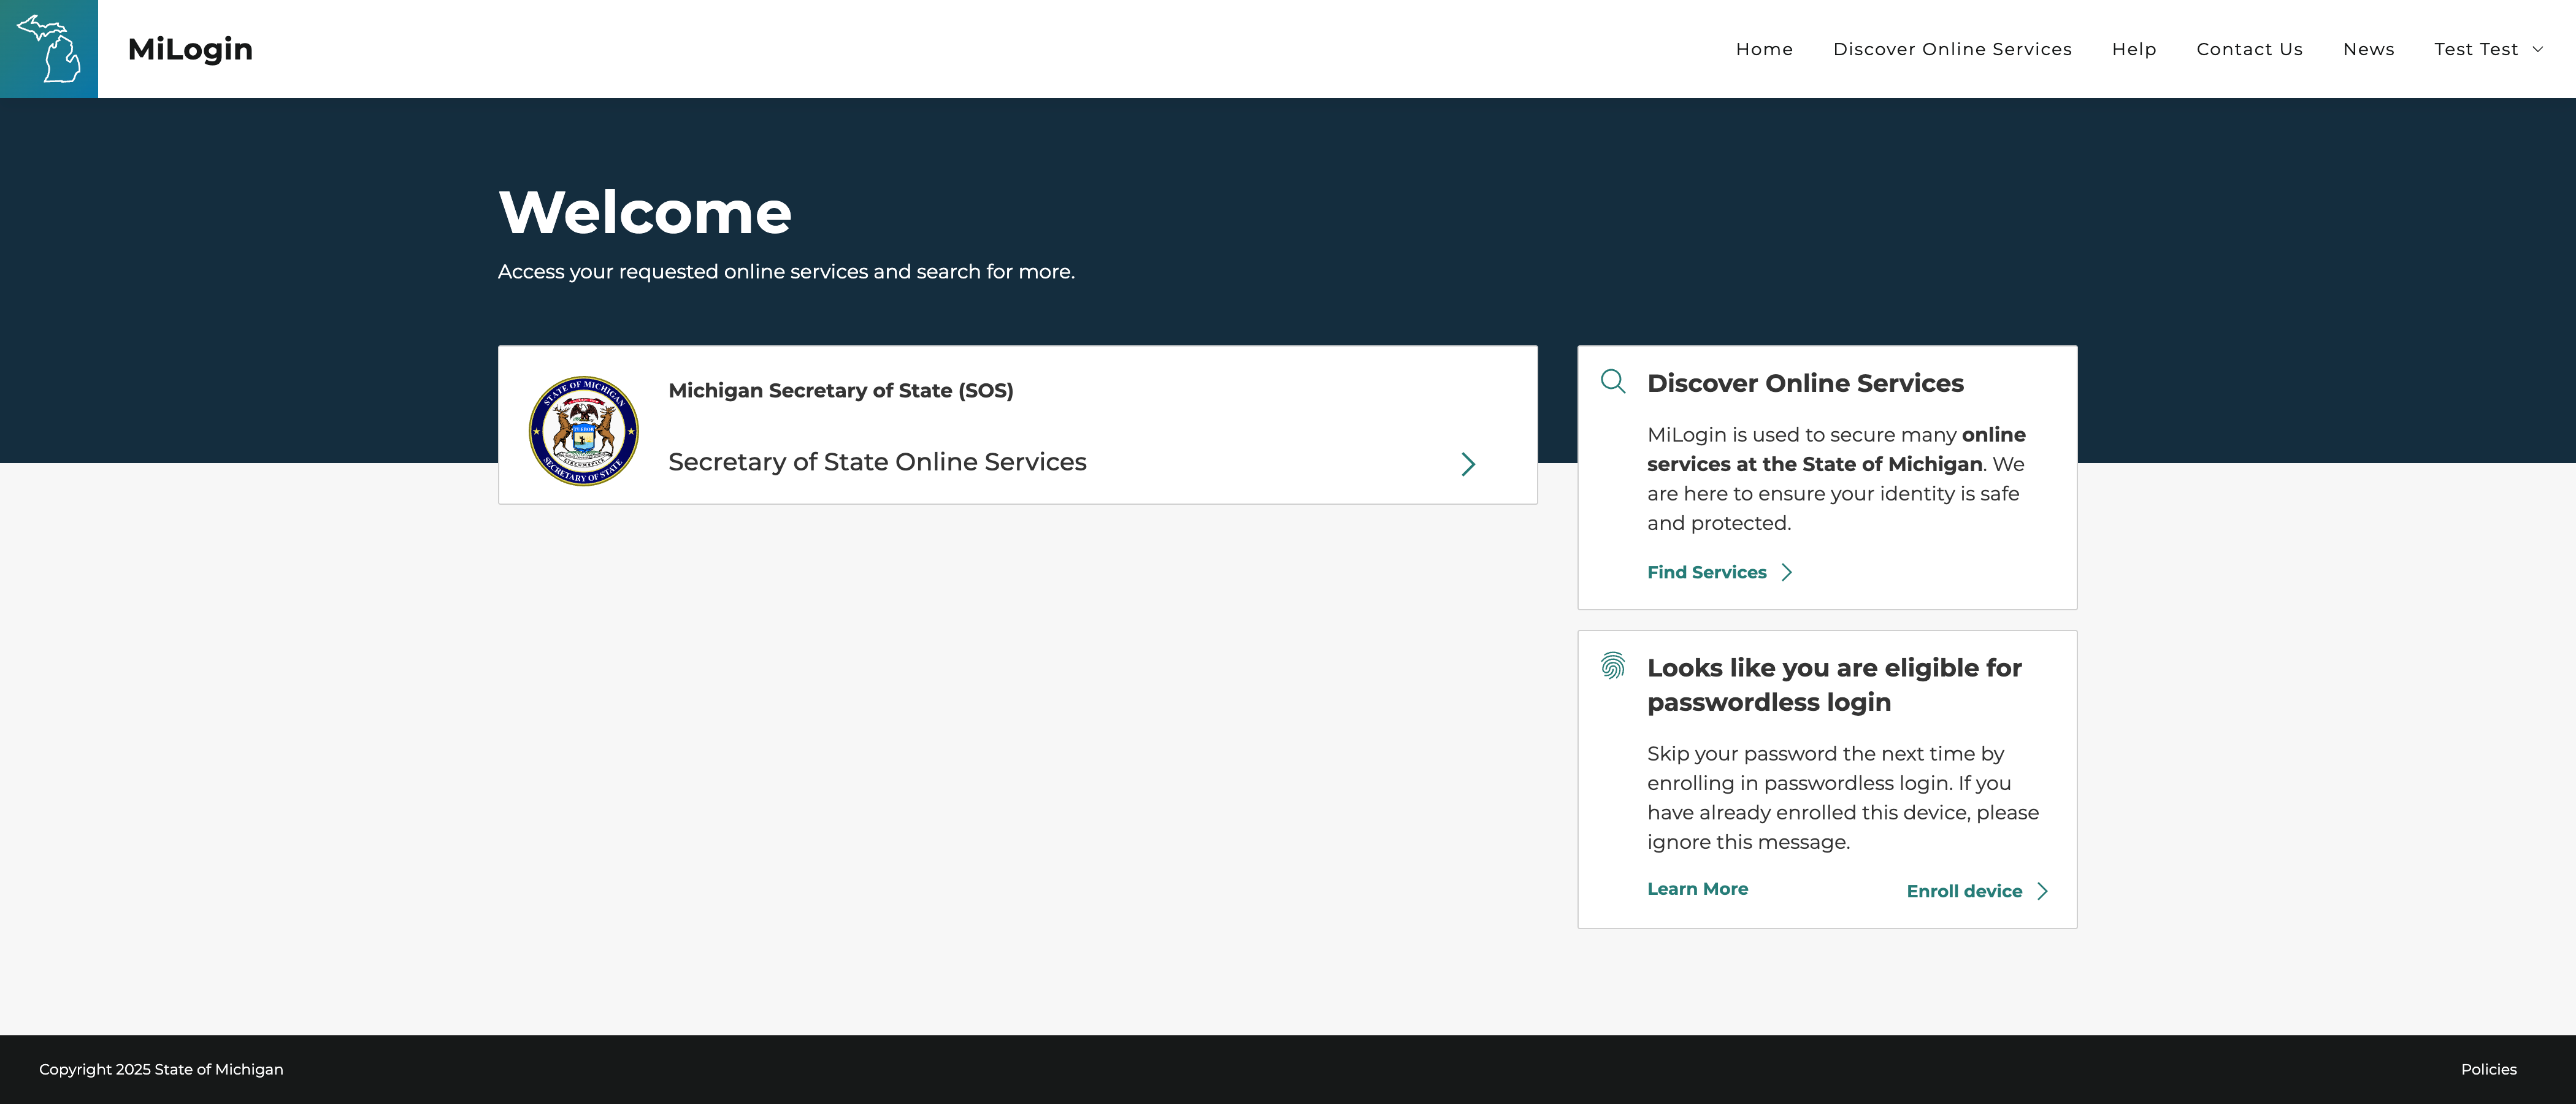Go to the Home menu item
The width and height of the screenshot is (2576, 1104).
(1764, 49)
